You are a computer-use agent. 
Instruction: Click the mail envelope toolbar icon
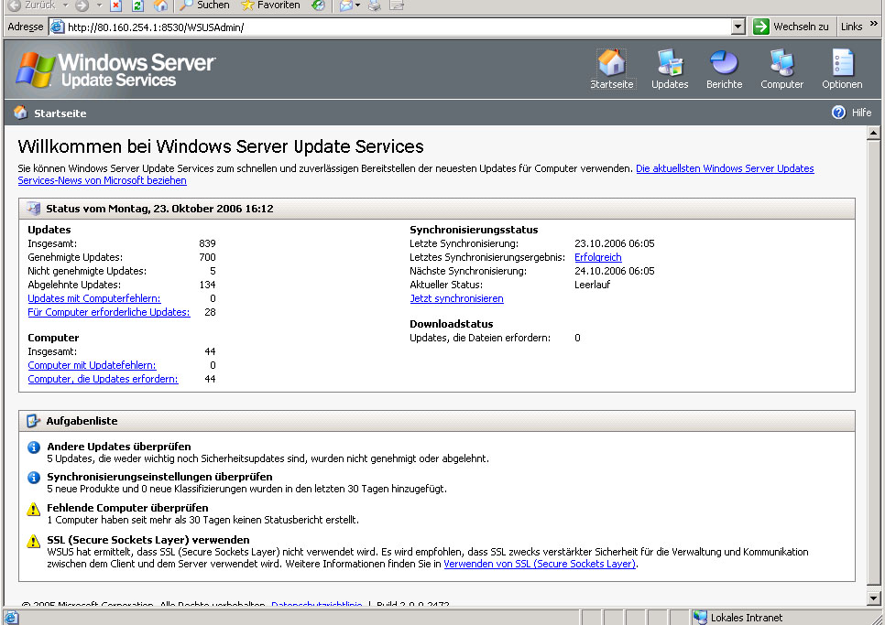coord(345,5)
